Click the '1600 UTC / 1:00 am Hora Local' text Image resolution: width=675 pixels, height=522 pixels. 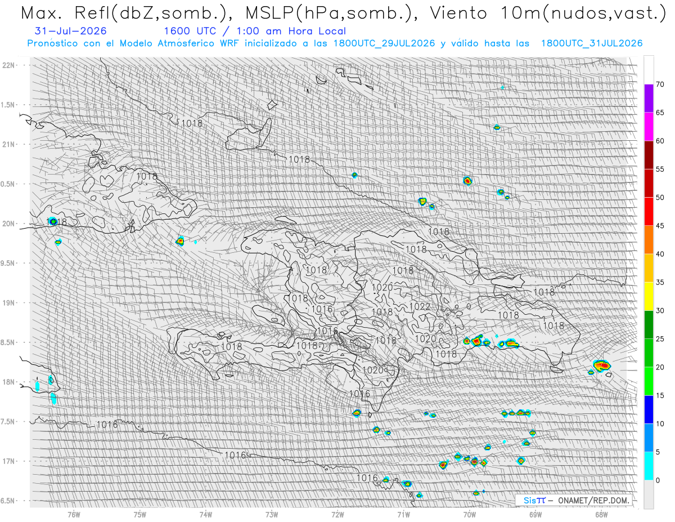pos(255,31)
